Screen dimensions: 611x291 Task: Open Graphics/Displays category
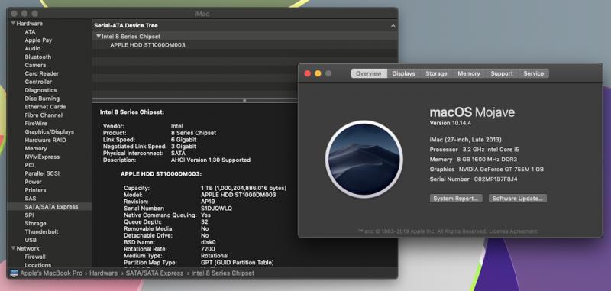pyautogui.click(x=49, y=131)
